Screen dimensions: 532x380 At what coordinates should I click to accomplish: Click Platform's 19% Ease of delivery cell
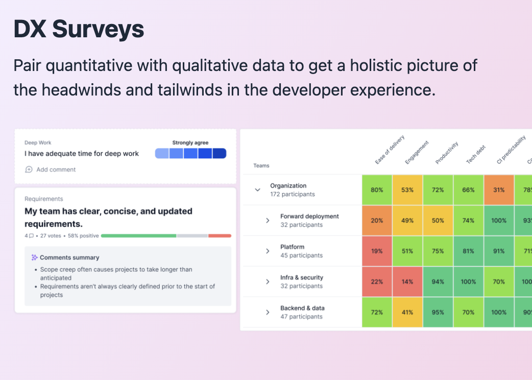tap(377, 251)
